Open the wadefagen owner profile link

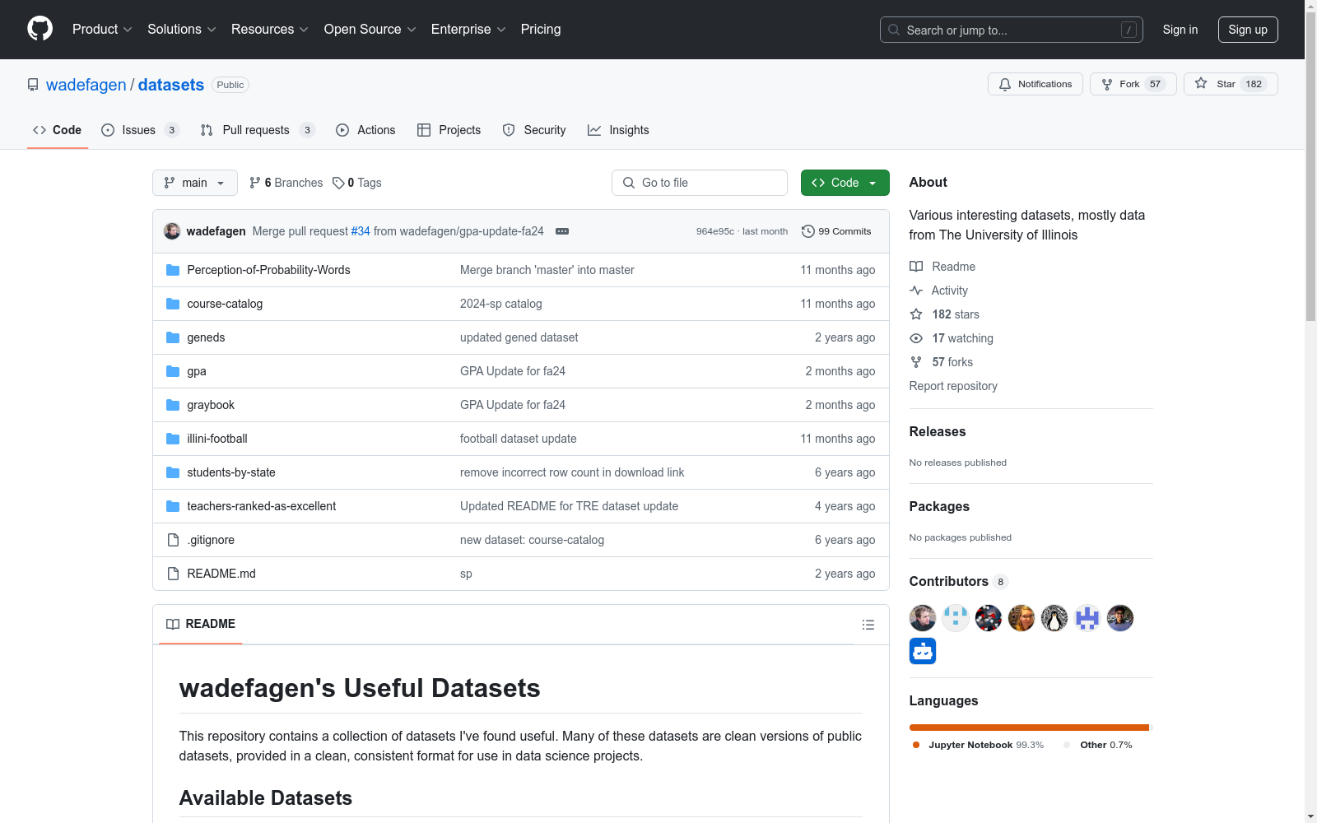coord(86,85)
